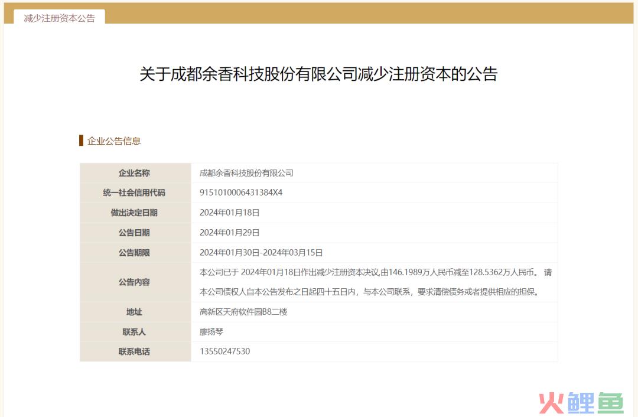The image size is (638, 417).
Task: Select announcement date 2024年01月29日
Action: [x=229, y=233]
